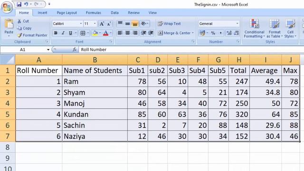Customize the Quick Access Toolbar
The image size is (304, 171).
49,4
